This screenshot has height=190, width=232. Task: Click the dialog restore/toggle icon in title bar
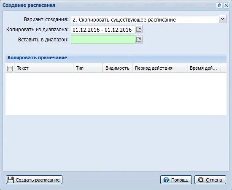[219, 5]
